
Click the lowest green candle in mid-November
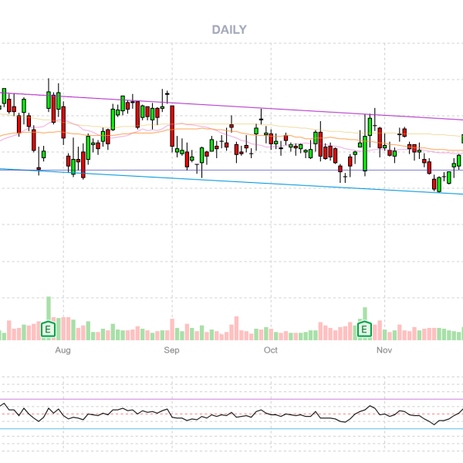[438, 184]
